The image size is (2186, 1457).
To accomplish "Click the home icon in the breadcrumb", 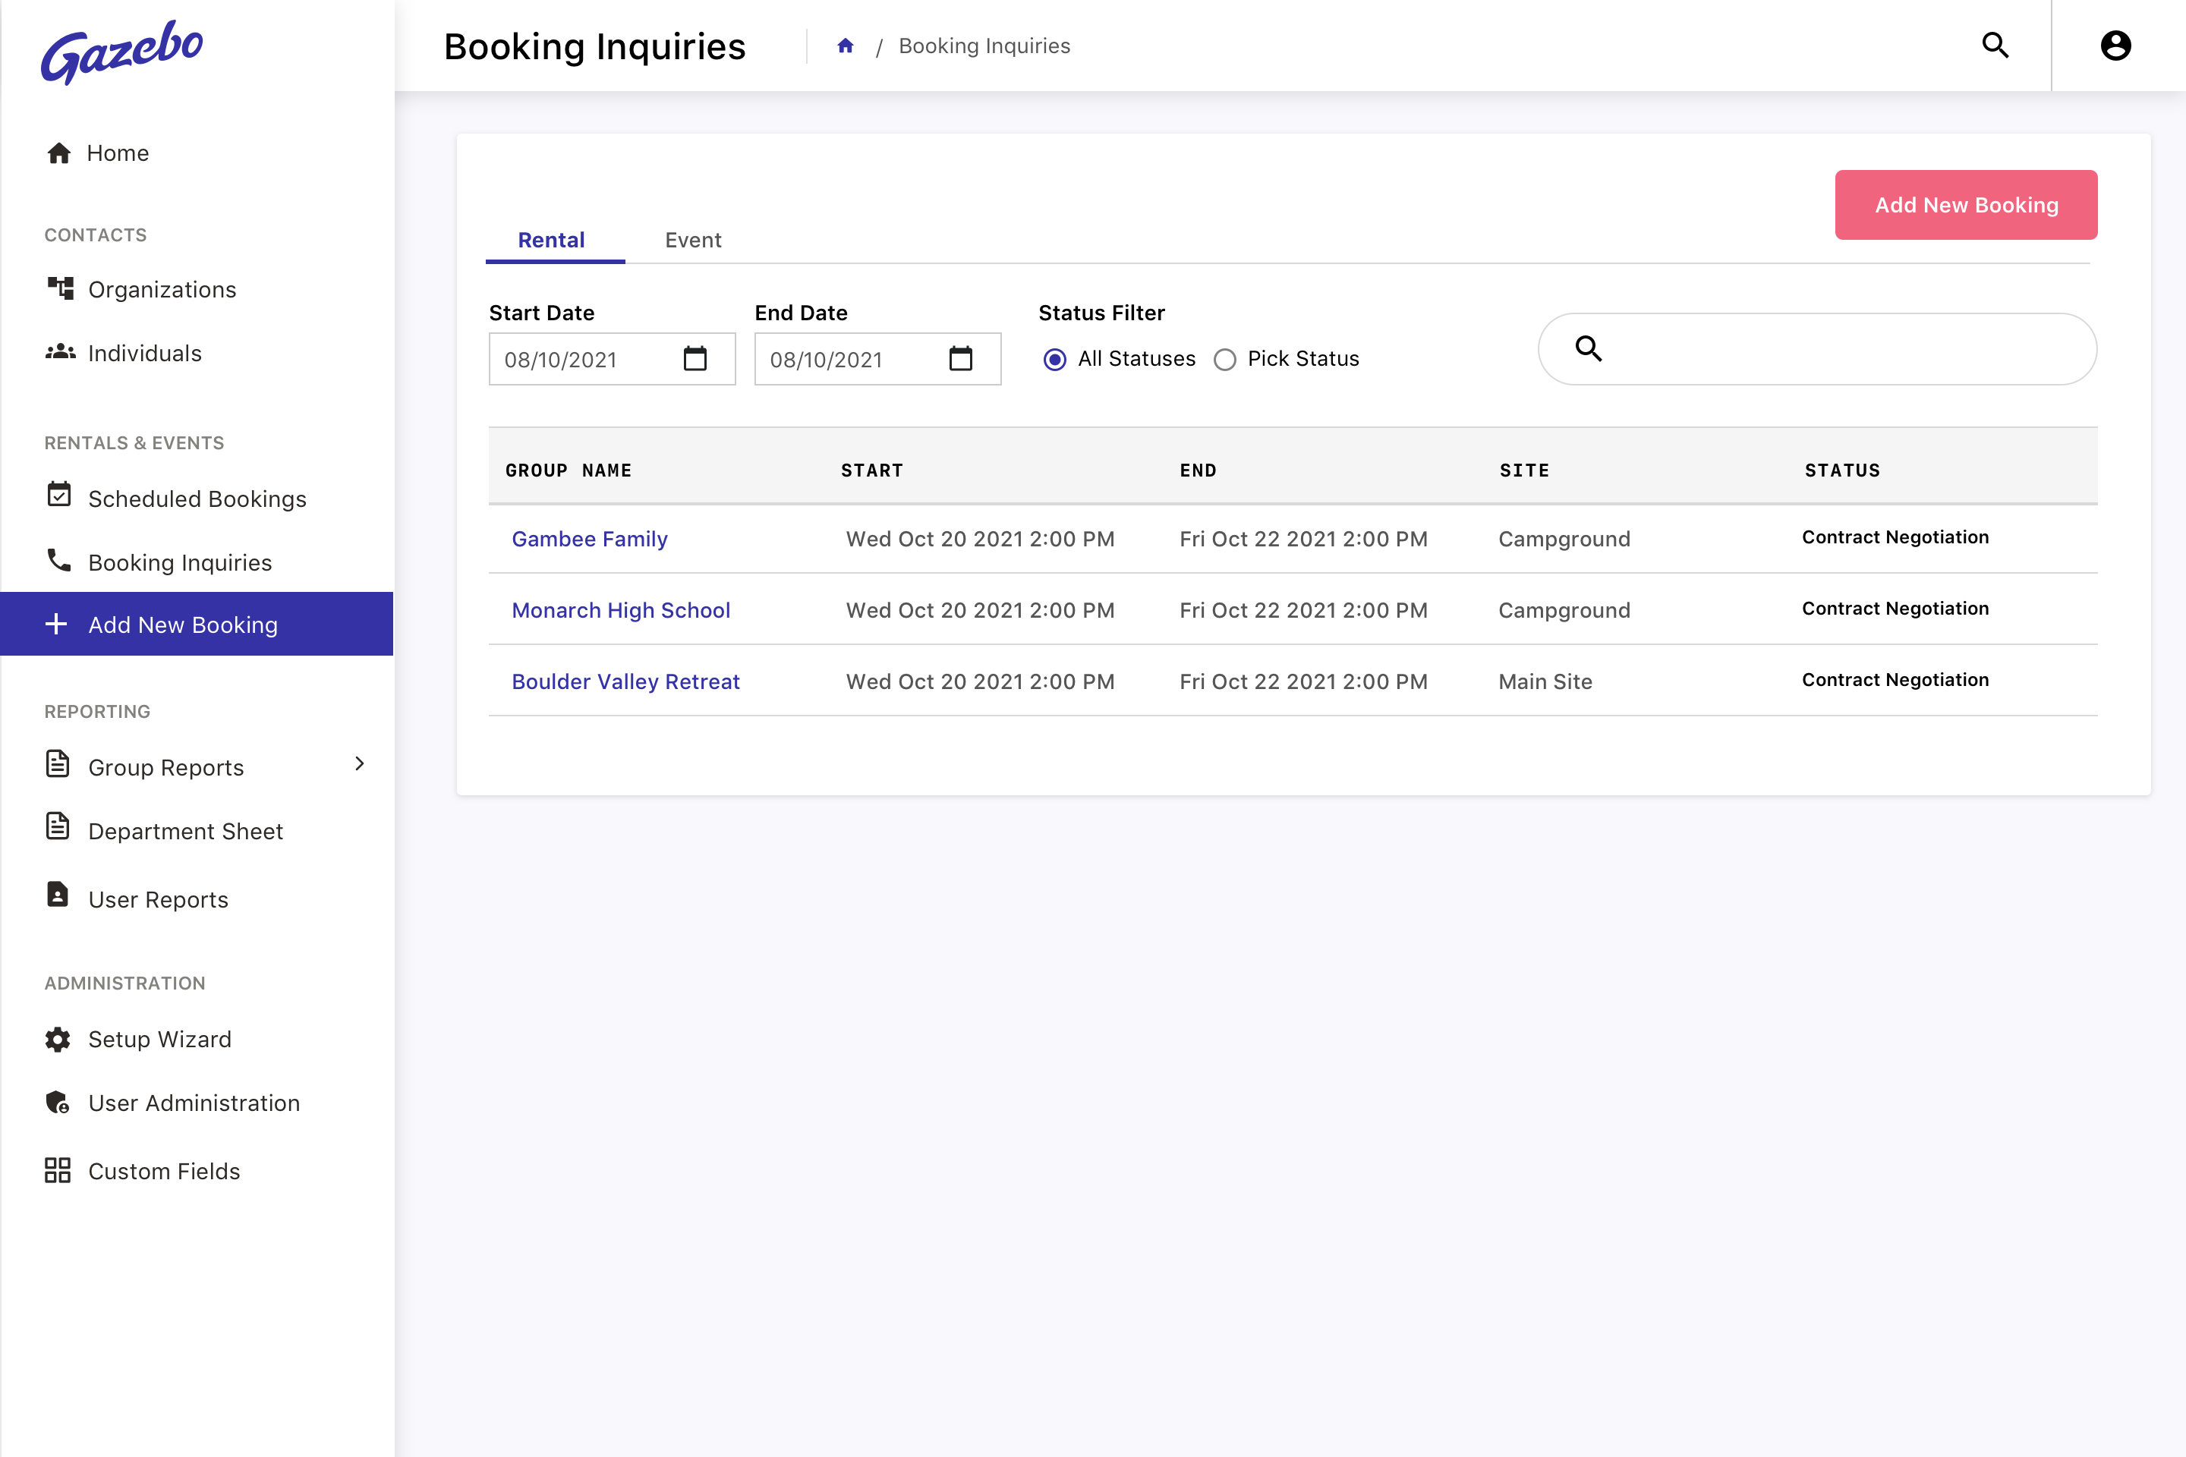I will (x=845, y=46).
